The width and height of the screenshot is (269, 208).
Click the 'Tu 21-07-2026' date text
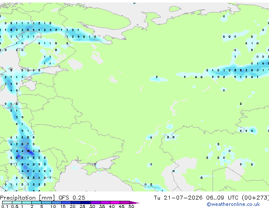point(178,198)
